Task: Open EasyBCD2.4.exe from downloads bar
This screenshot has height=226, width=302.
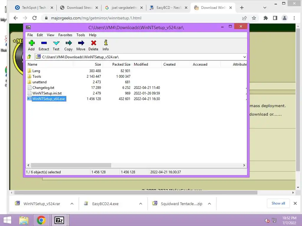Action: tap(105, 204)
